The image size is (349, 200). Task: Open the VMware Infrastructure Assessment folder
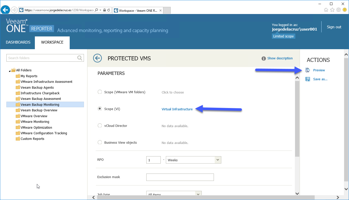(47, 82)
